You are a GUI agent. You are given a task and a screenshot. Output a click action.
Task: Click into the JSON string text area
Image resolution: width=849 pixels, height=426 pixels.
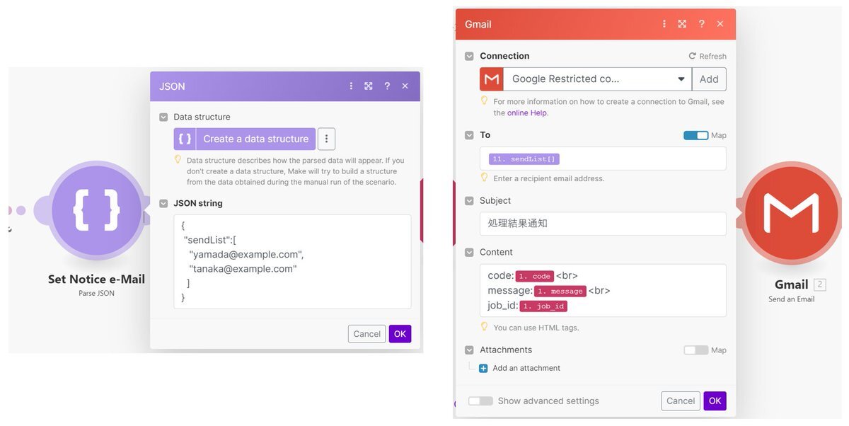[292, 262]
